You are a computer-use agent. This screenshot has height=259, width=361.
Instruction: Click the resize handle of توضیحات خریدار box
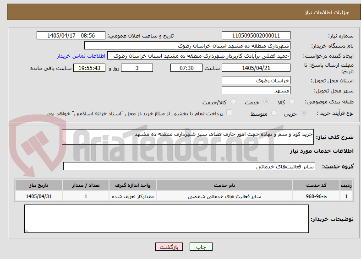pyautogui.click(x=27, y=230)
